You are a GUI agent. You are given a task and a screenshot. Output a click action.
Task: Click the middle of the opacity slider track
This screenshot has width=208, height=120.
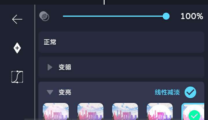point(114,16)
